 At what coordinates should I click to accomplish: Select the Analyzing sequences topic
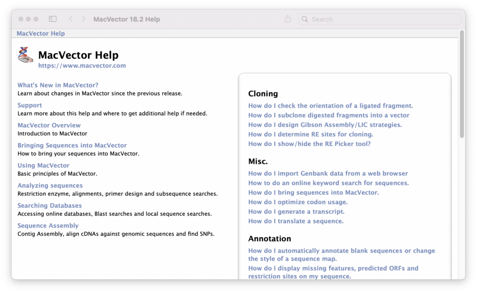[50, 185]
